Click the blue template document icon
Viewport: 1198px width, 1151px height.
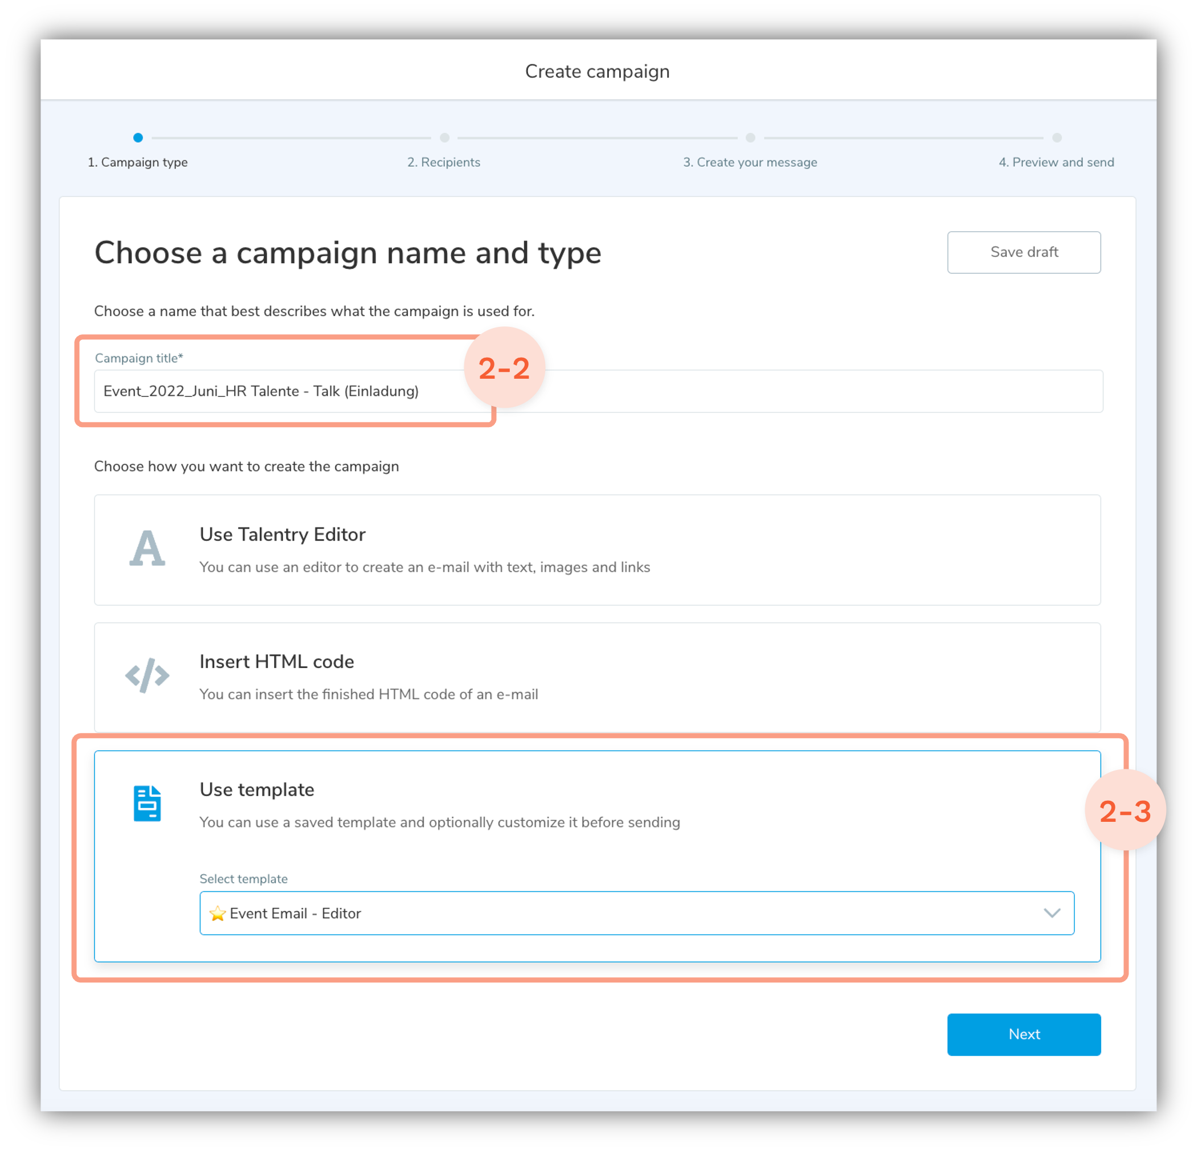(148, 804)
